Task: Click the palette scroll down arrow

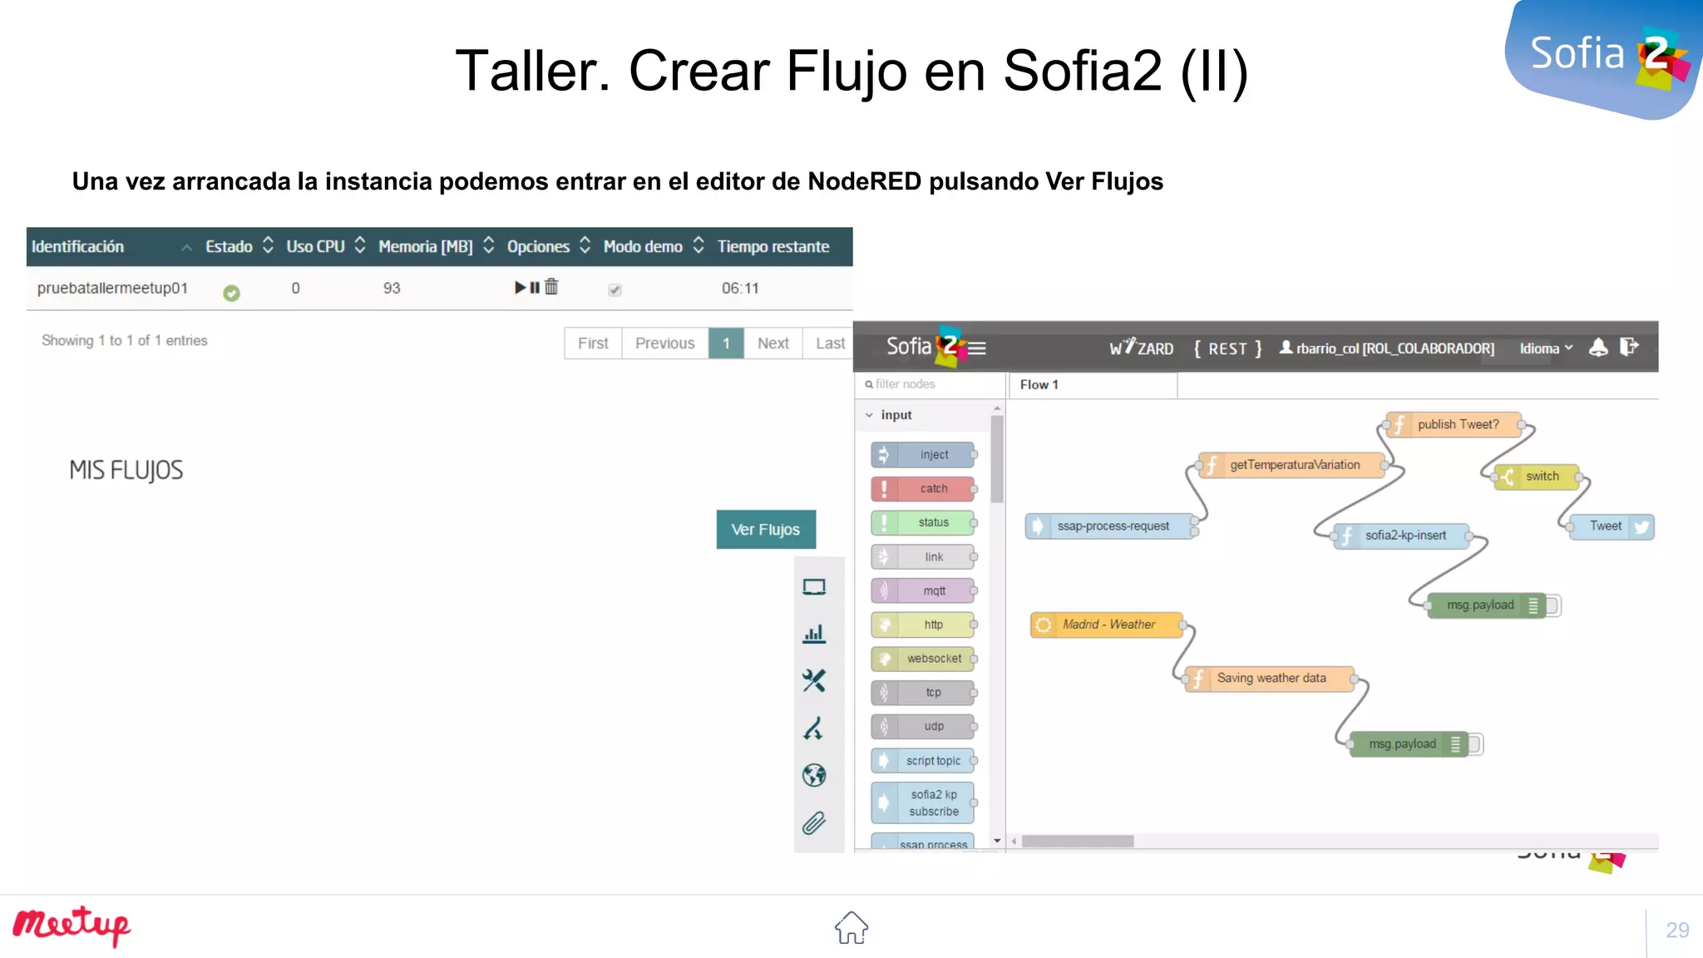Action: (x=997, y=842)
